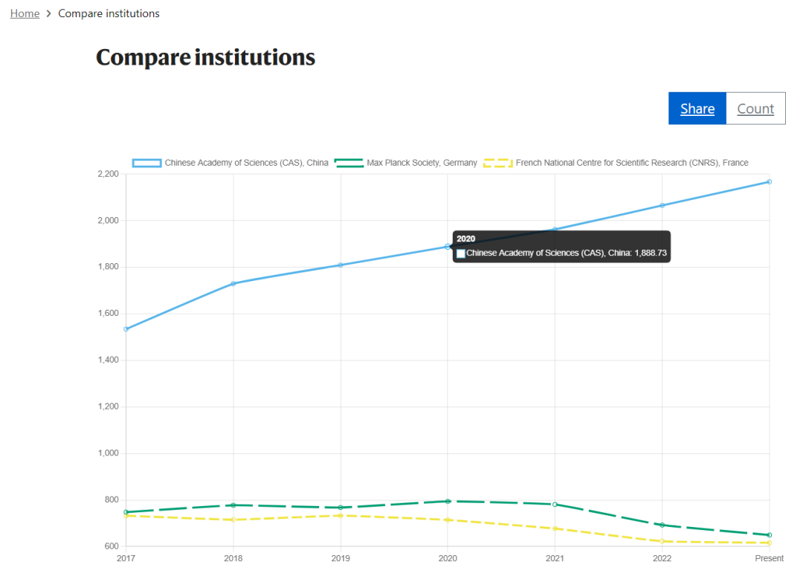This screenshot has width=803, height=576.
Task: Select the CAS 2017 data point
Action: click(x=126, y=329)
